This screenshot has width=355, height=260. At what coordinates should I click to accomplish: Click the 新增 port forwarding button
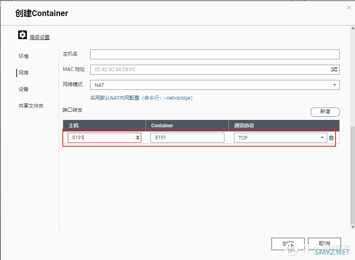click(x=325, y=112)
